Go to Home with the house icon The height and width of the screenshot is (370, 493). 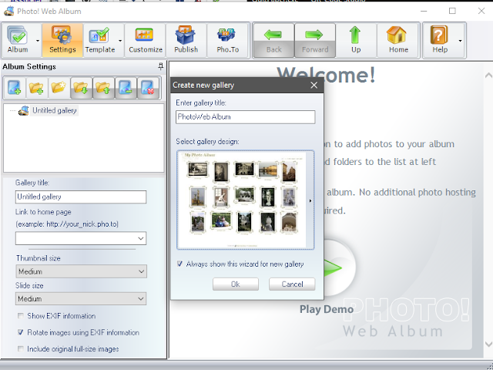coord(398,40)
